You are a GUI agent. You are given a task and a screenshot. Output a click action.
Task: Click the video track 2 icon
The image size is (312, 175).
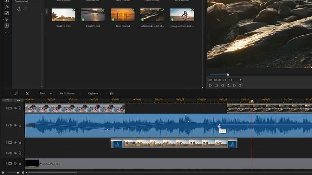tap(10, 143)
